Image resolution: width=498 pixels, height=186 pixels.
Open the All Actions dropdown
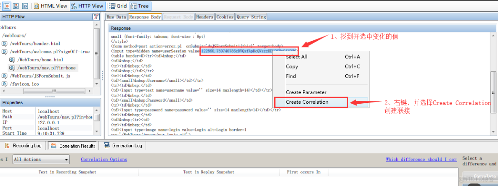tap(41, 160)
